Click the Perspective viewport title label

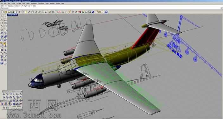click(x=12, y=15)
